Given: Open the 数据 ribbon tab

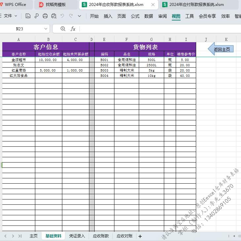Looking at the screenshot, I should coord(149,16).
